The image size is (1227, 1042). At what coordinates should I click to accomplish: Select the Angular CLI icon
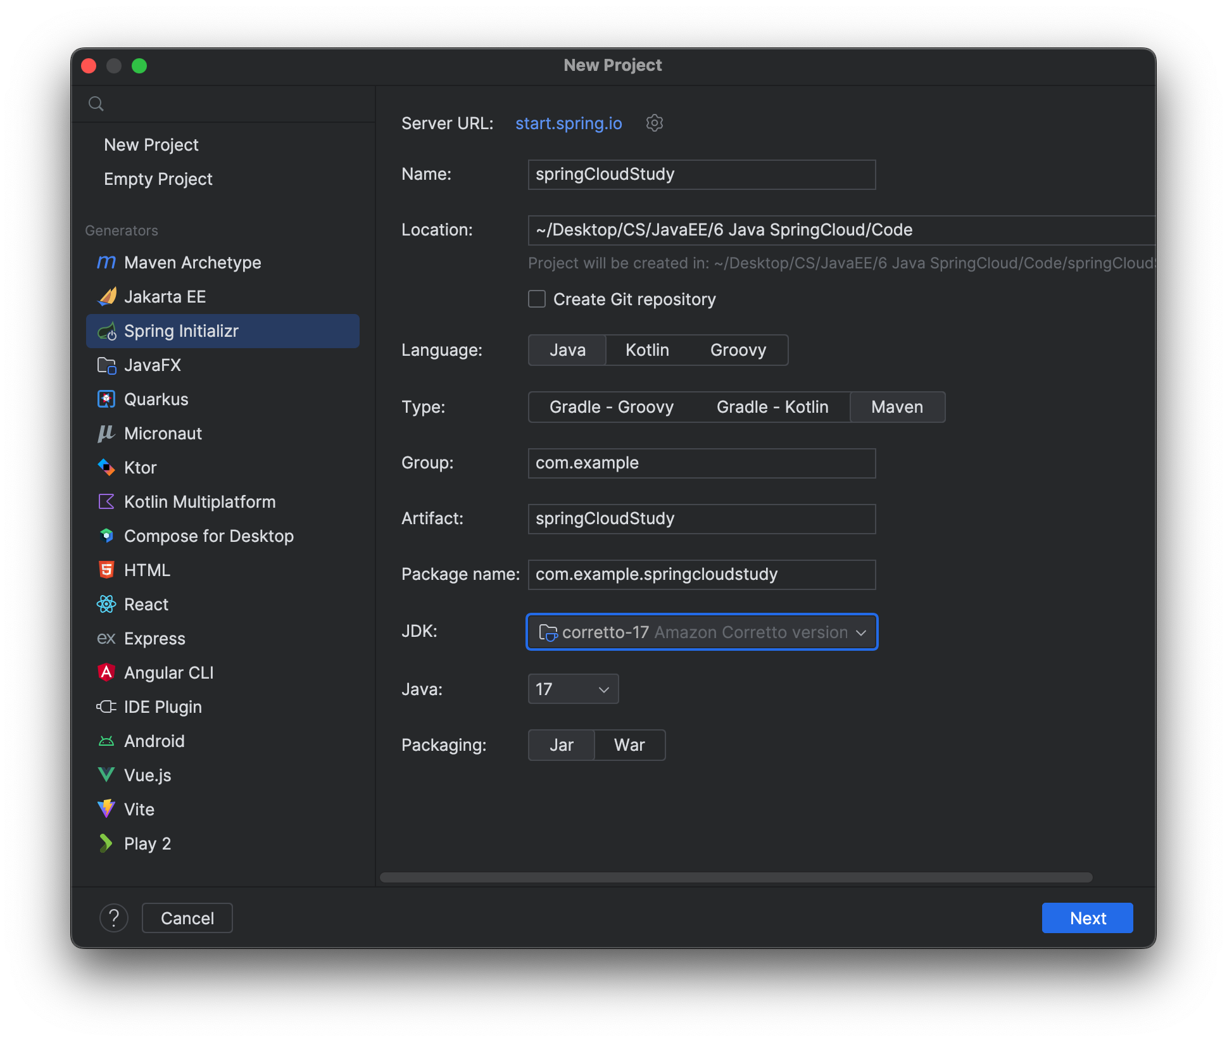106,672
